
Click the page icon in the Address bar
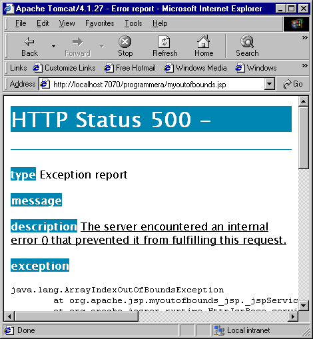click(45, 85)
